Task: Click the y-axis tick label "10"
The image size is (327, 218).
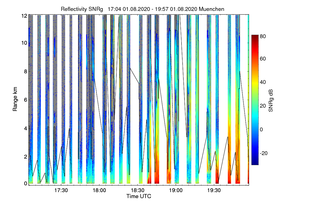Action: click(x=24, y=43)
